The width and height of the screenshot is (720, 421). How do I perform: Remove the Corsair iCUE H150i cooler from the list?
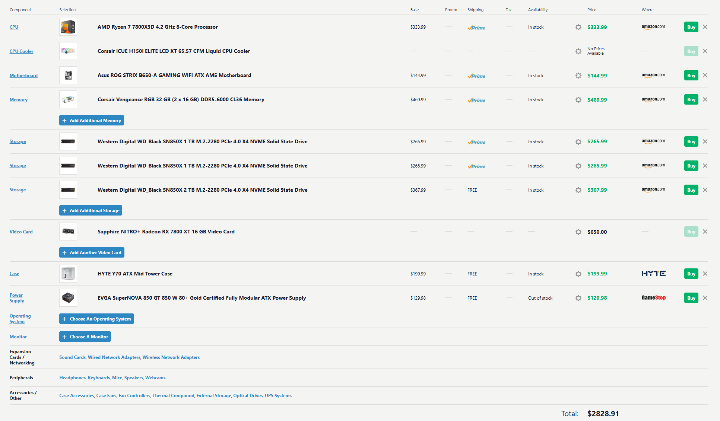click(x=705, y=51)
